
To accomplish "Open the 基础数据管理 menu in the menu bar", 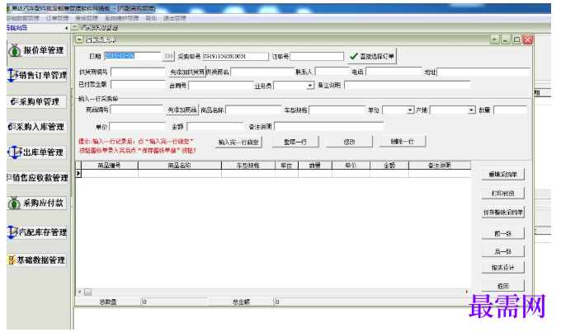I will click(22, 18).
